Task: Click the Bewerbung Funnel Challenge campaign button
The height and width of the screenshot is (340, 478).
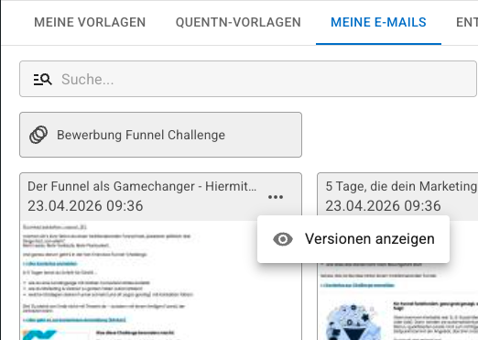Action: point(160,135)
